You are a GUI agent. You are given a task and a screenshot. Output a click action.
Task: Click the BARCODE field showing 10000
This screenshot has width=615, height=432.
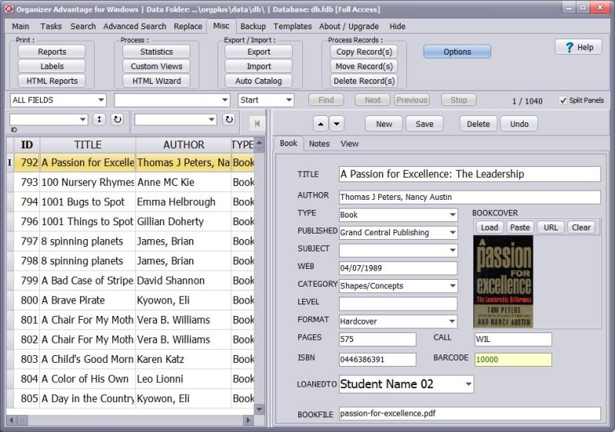pos(513,360)
